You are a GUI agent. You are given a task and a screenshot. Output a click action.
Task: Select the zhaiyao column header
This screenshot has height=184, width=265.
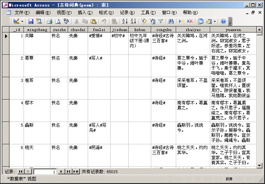[193, 30]
